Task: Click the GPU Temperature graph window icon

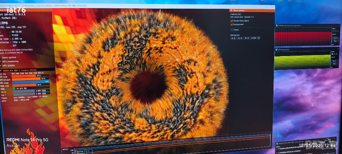Action: (277, 49)
